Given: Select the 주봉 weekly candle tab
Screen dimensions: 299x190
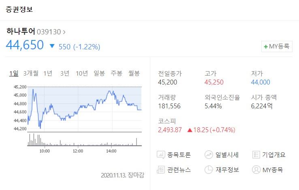Looking at the screenshot, I should coord(116,73).
